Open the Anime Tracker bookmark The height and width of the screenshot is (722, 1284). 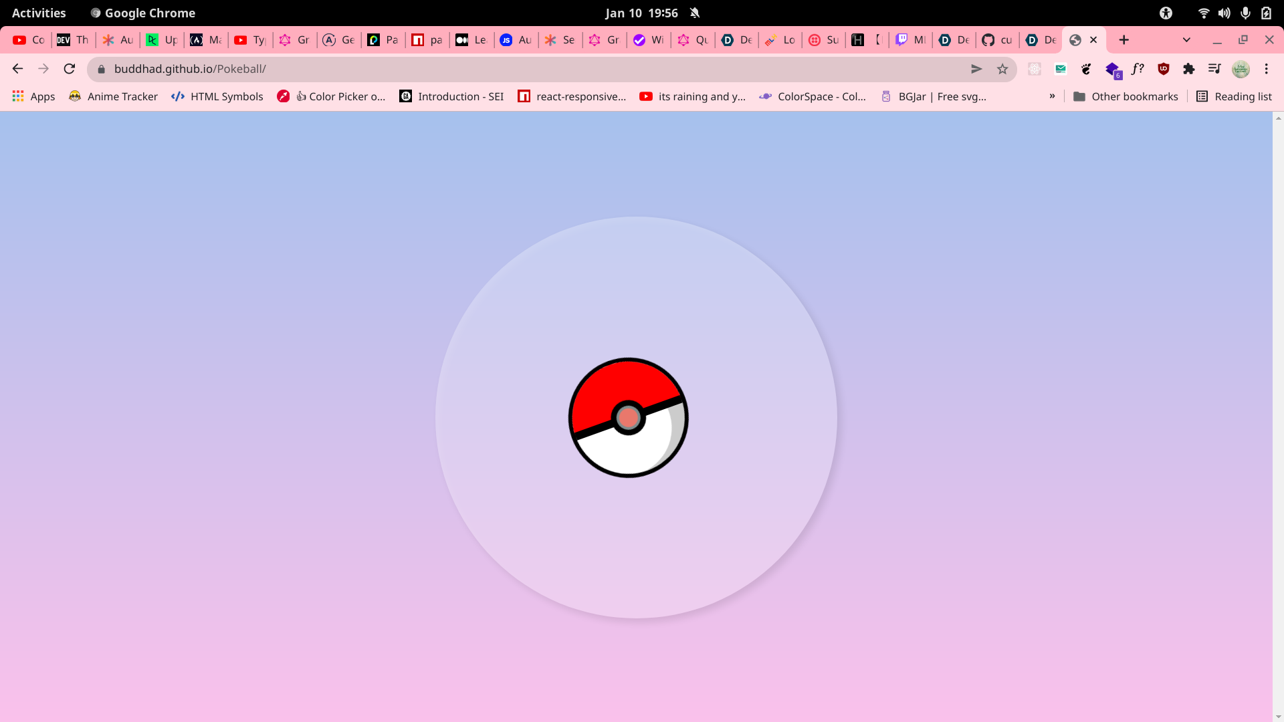click(x=114, y=96)
